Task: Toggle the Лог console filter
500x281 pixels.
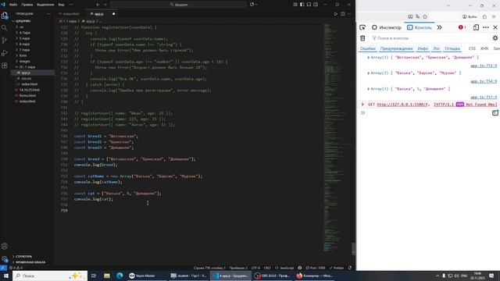Action: (436, 48)
